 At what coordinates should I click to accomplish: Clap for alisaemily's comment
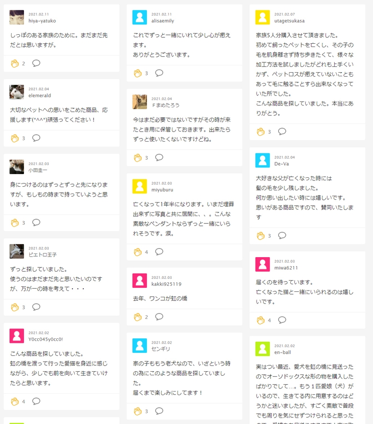(138, 73)
